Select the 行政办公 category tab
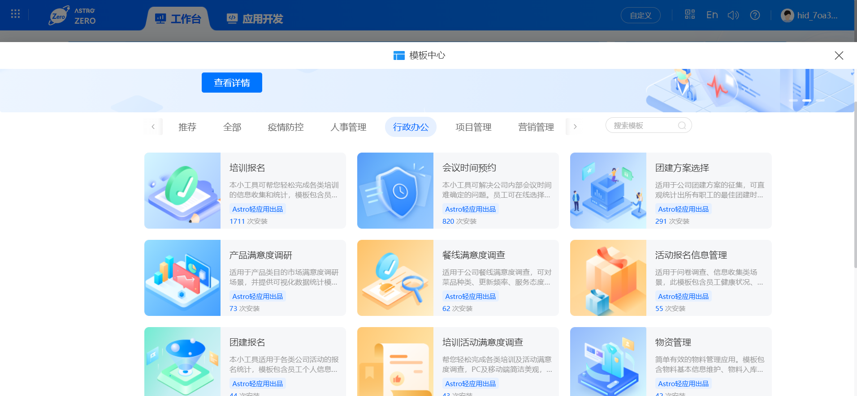Screen dimensions: 857x396 pyautogui.click(x=411, y=127)
